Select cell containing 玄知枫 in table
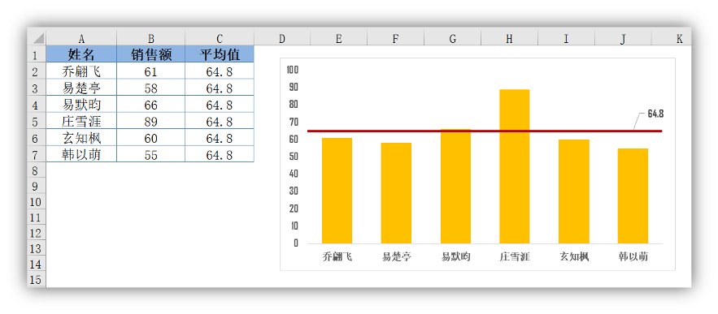The image size is (718, 314). click(x=81, y=138)
